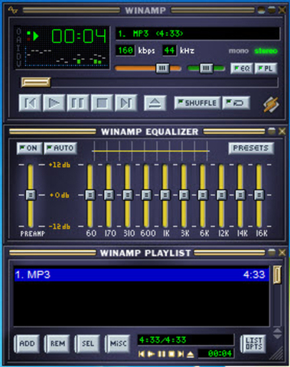Open the playlist SEL menu
The height and width of the screenshot is (367, 290).
click(x=87, y=343)
